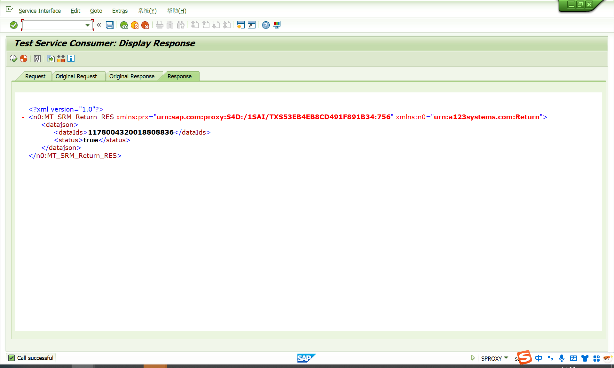Select the Response tab
The width and height of the screenshot is (614, 368).
pos(179,76)
